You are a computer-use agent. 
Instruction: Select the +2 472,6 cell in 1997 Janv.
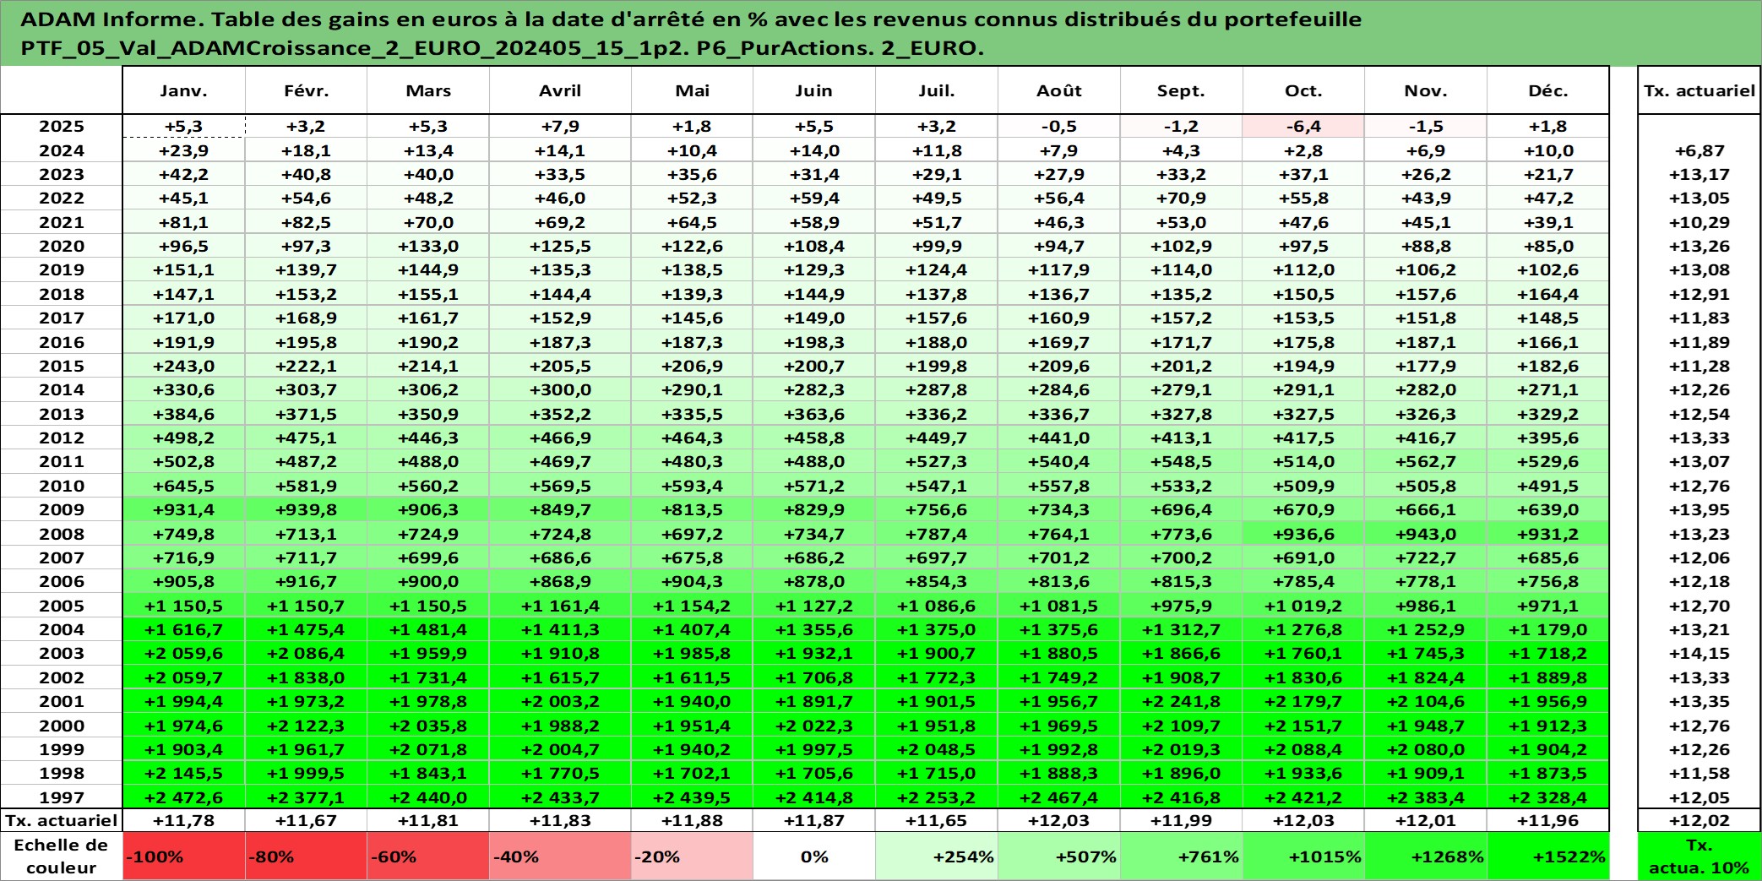pyautogui.click(x=183, y=797)
